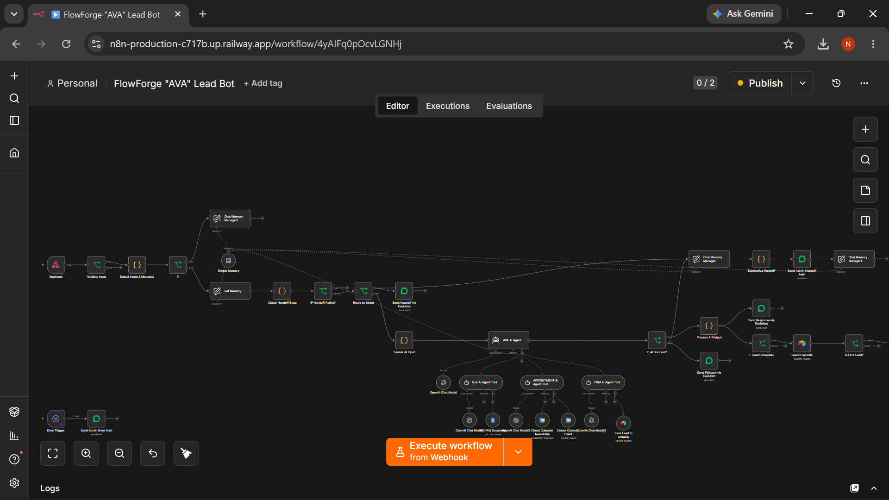The width and height of the screenshot is (889, 500).
Task: Select the Summarize Handoff node
Action: (x=761, y=259)
